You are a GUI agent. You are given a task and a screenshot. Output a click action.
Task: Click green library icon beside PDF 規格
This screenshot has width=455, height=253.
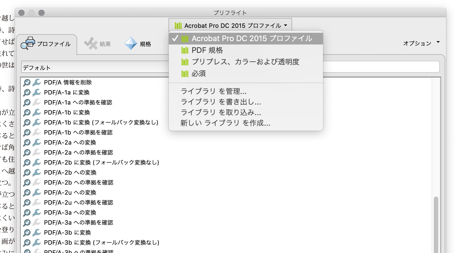(x=185, y=50)
